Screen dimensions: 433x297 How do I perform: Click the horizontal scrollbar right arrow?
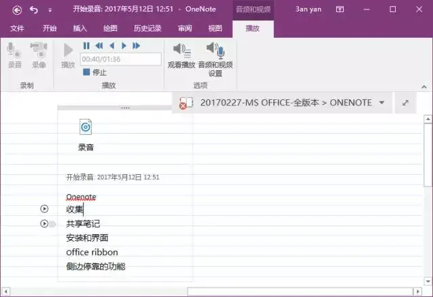(418, 292)
